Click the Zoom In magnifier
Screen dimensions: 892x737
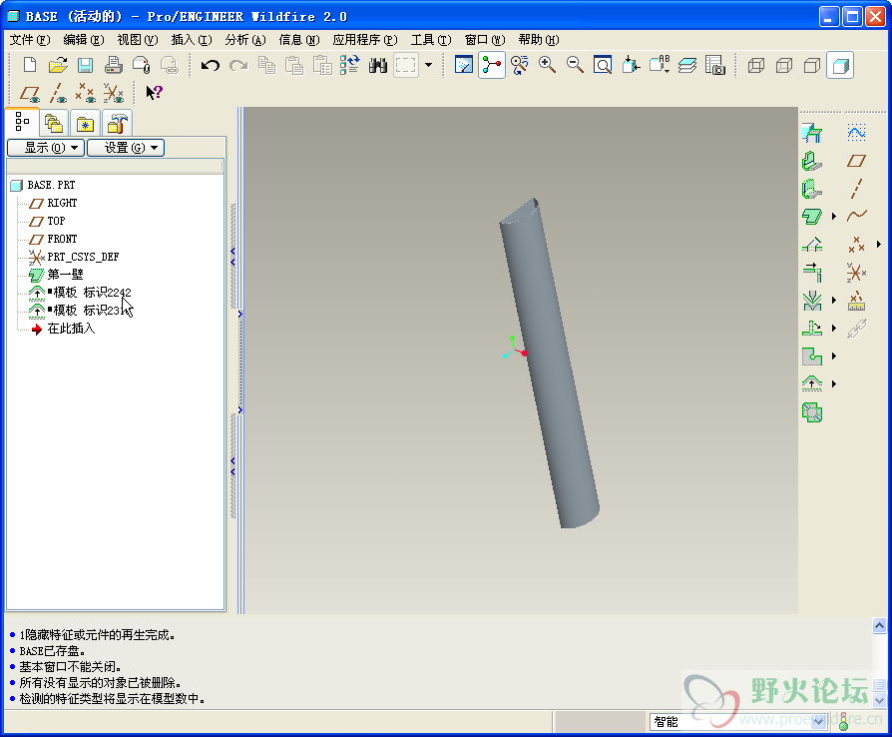(547, 66)
